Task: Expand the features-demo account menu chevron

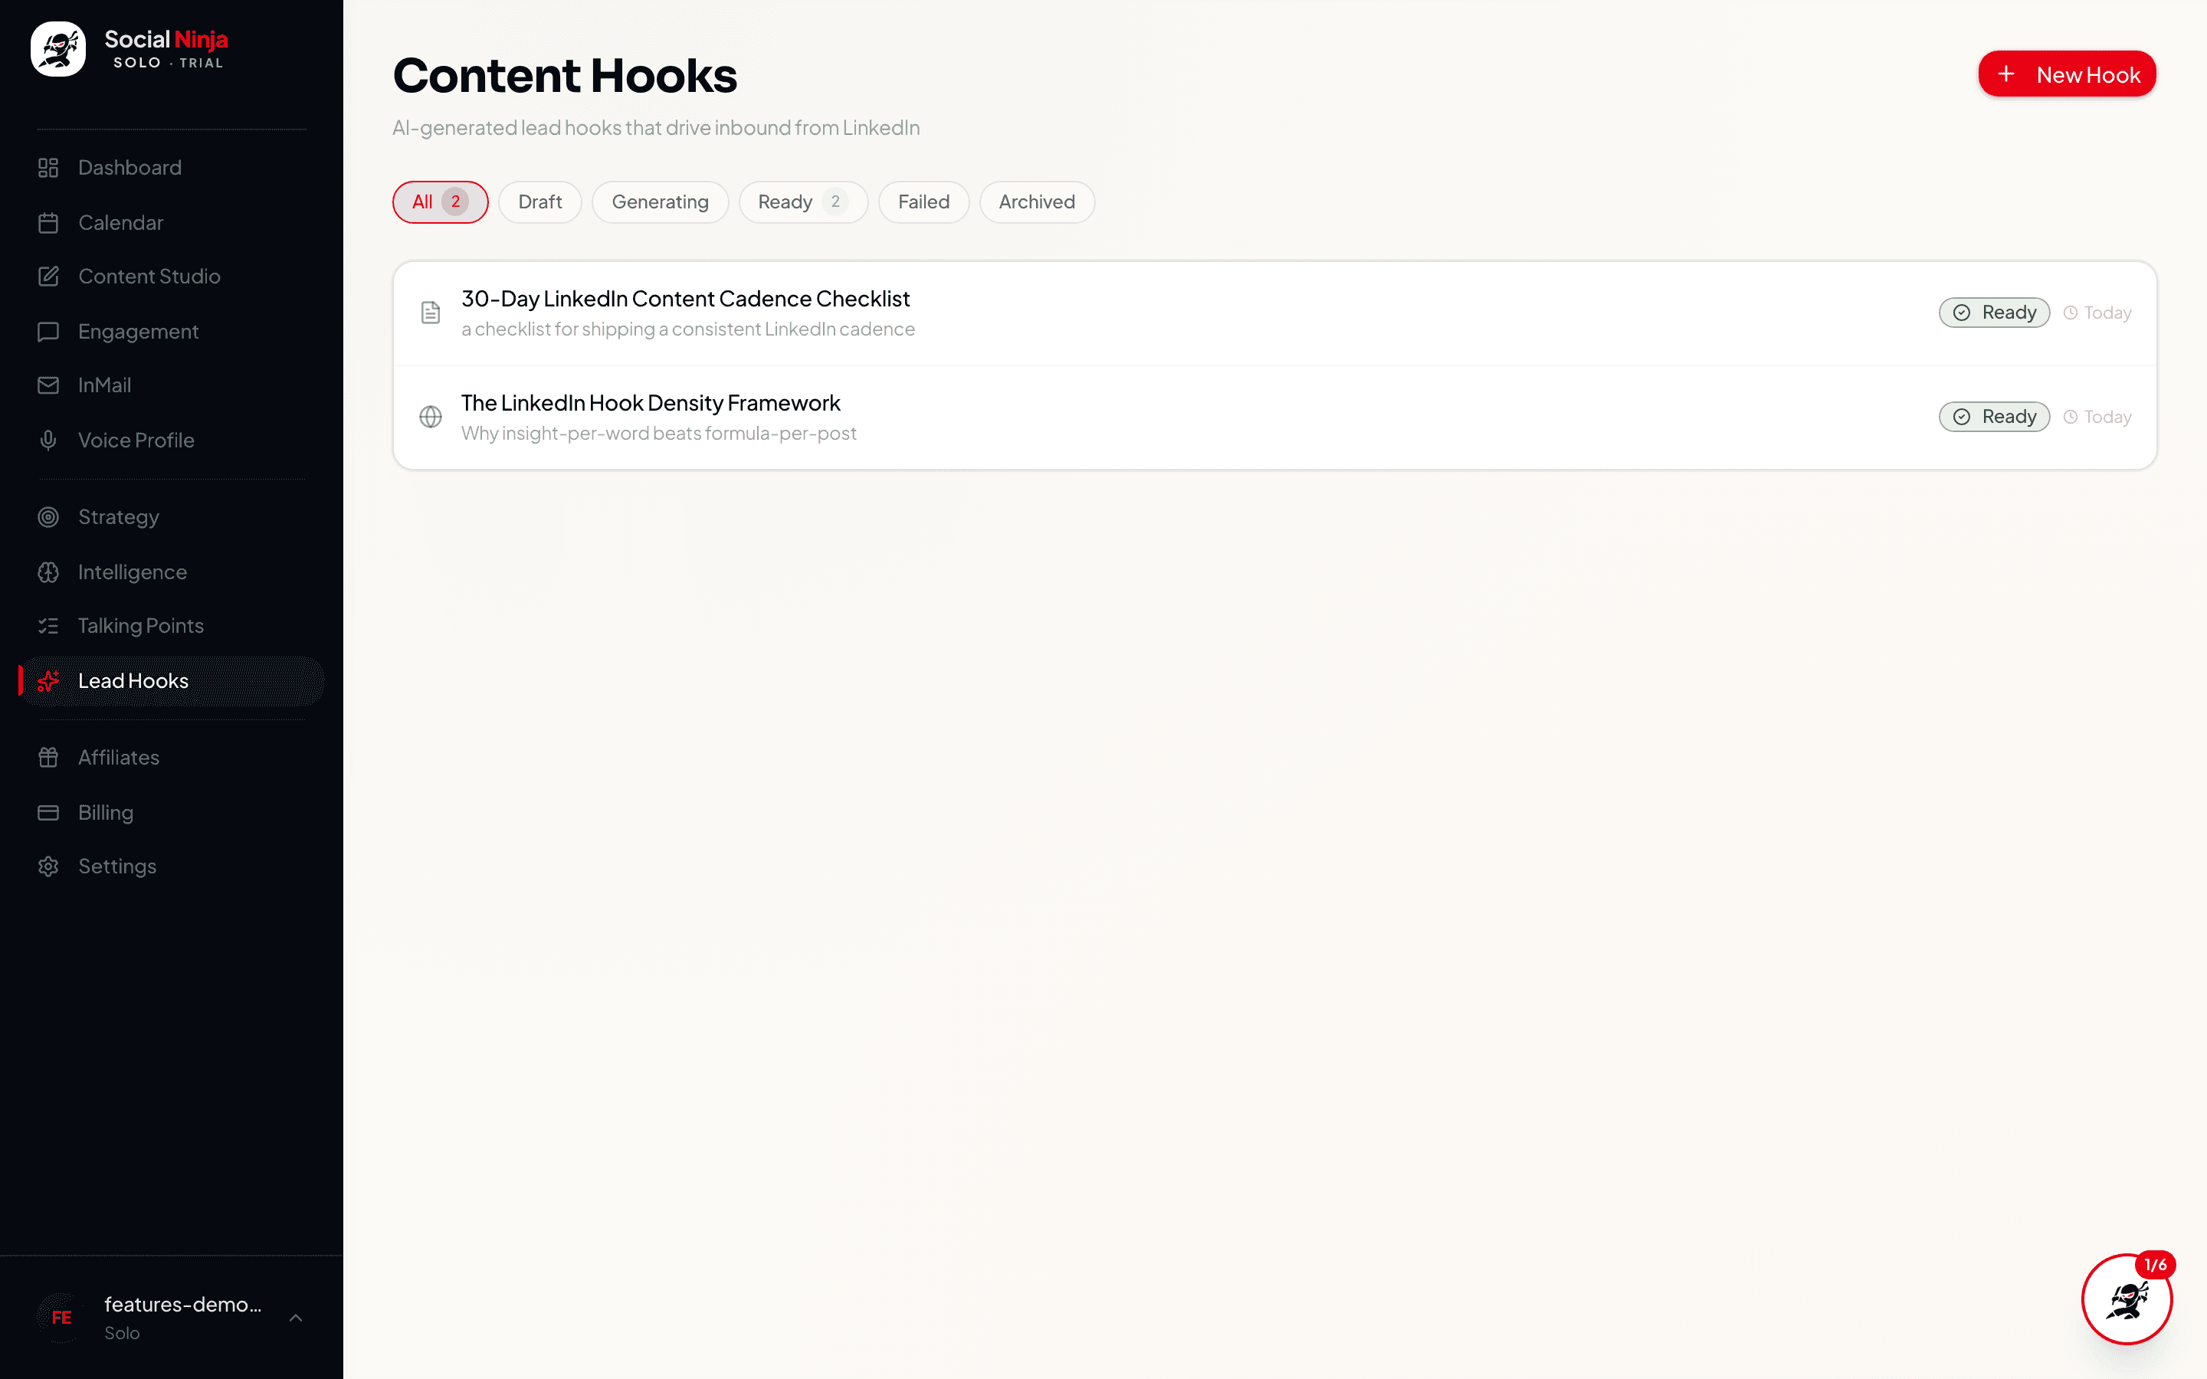Action: (296, 1318)
